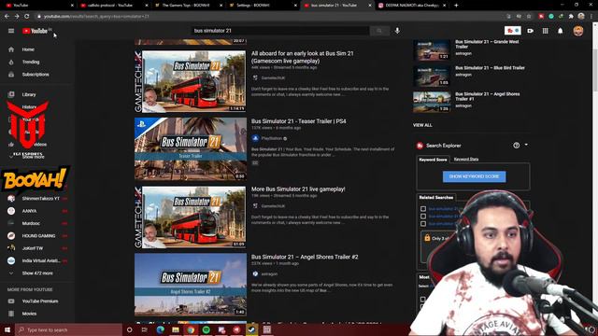Start voice search with the microphone icon
This screenshot has width=598, height=336.
point(397,31)
